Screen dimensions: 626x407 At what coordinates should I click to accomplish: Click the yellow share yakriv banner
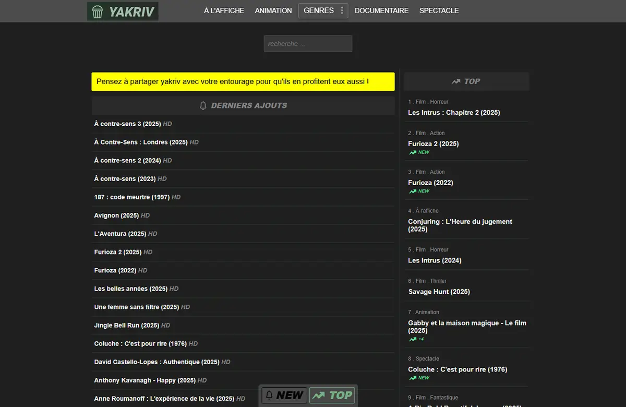243,82
